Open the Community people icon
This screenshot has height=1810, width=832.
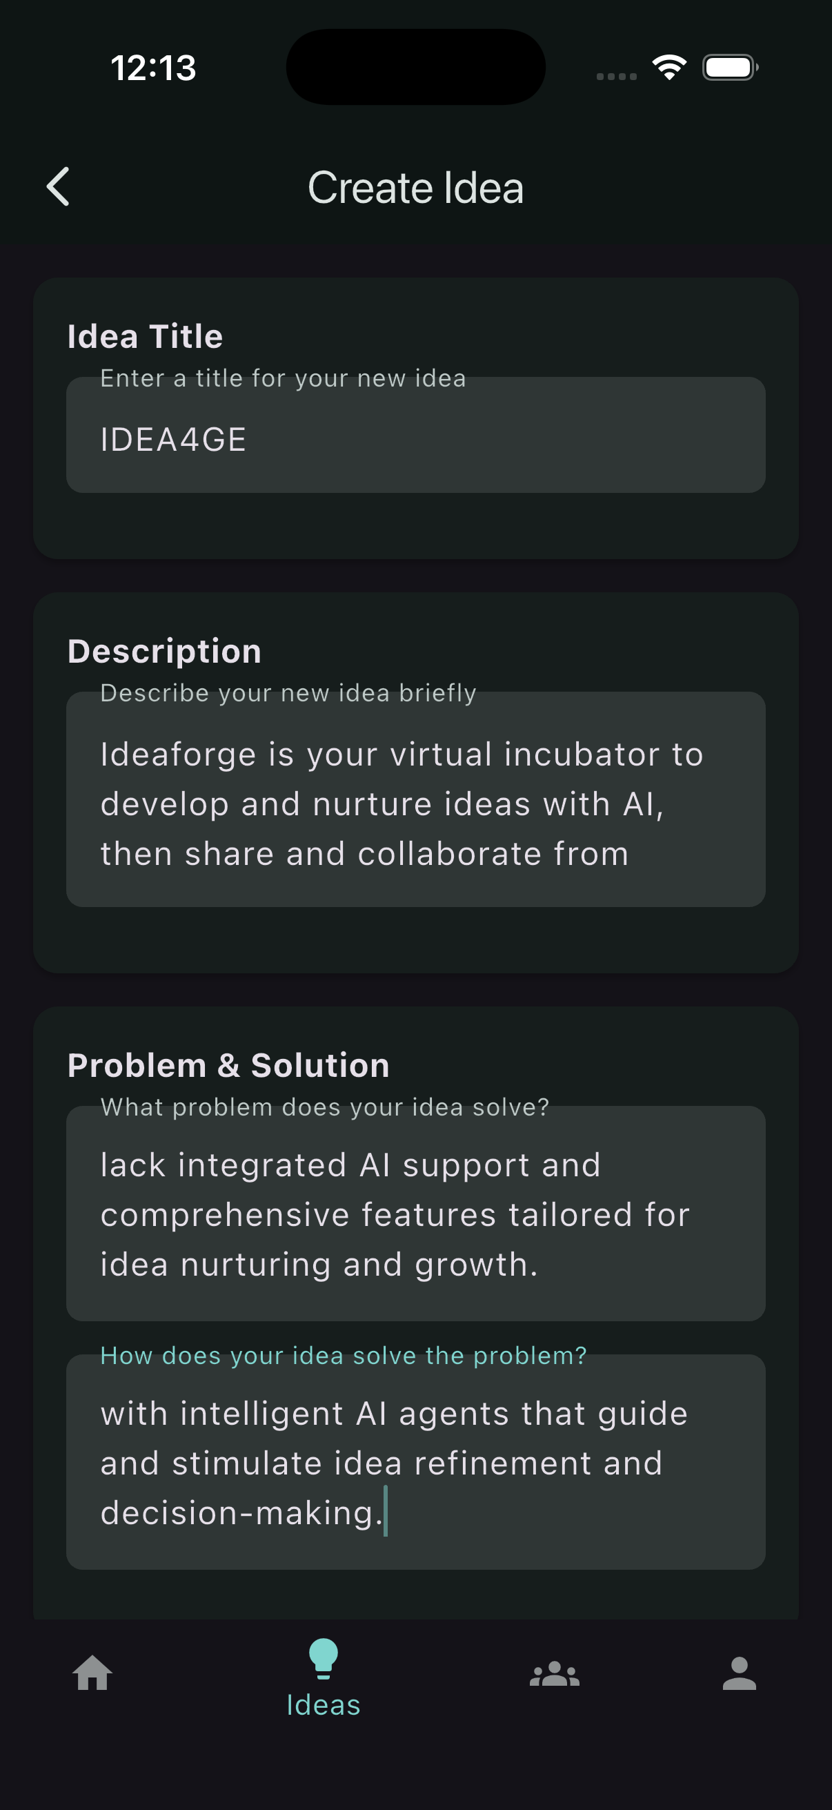pos(554,1675)
